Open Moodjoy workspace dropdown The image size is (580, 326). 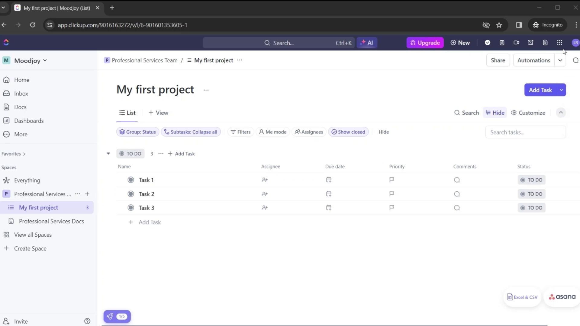[30, 61]
